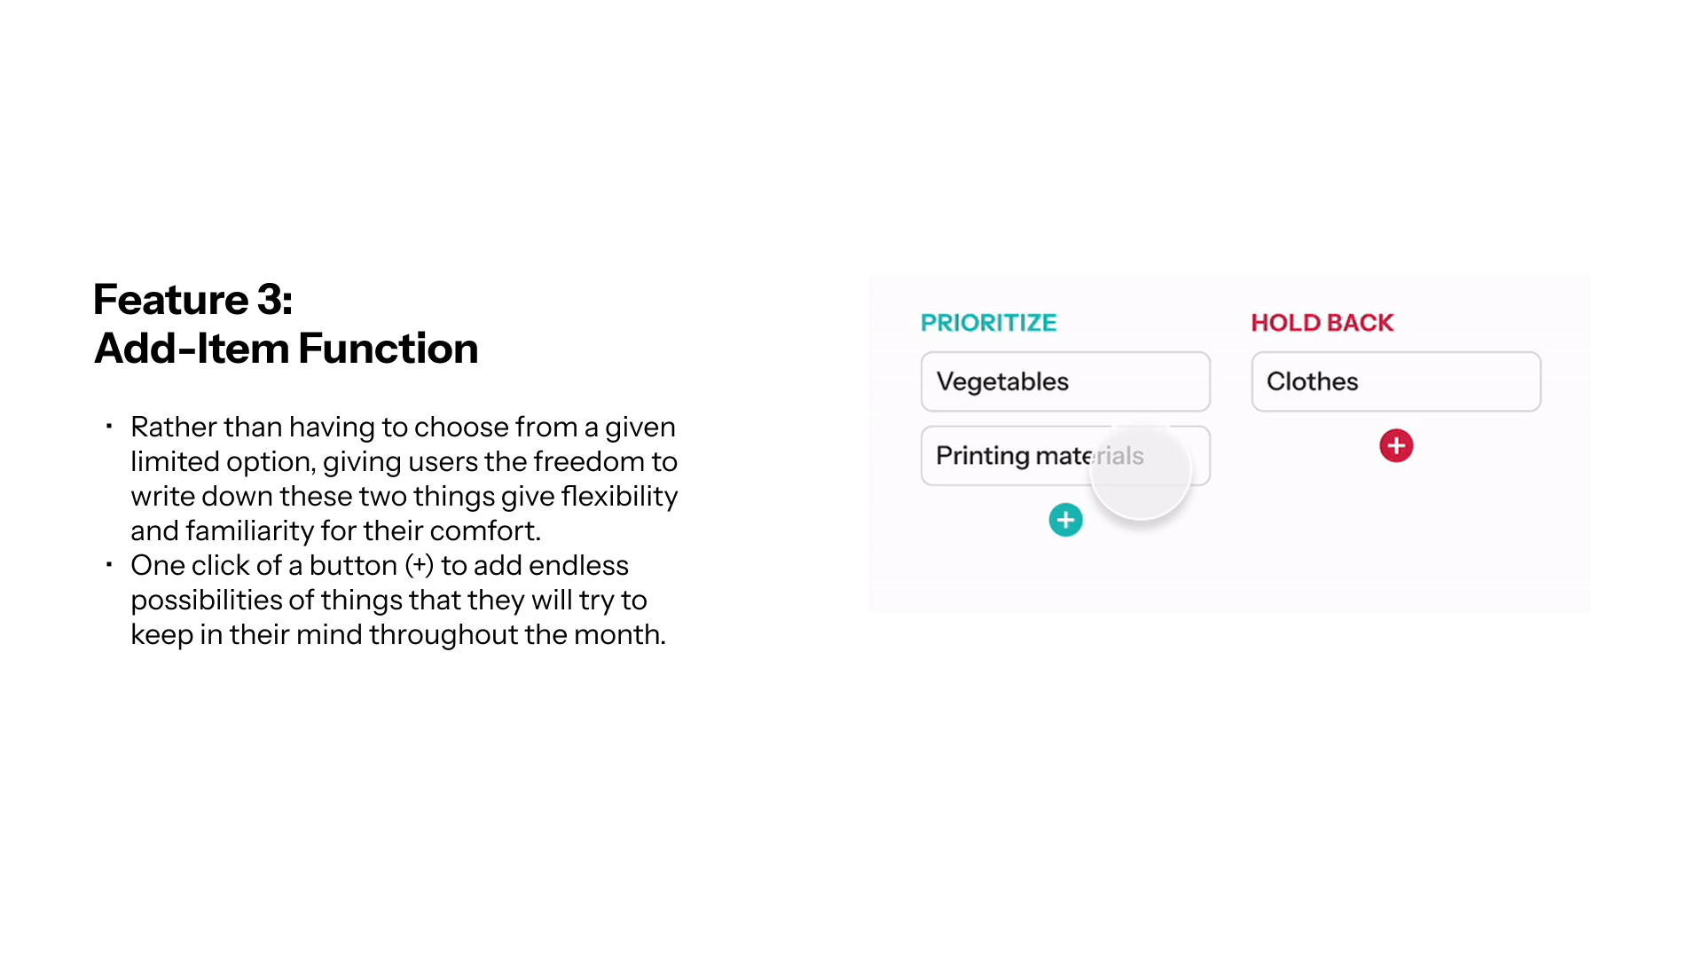
Task: Click the teal plus button under Prioritize
Action: coord(1065,520)
